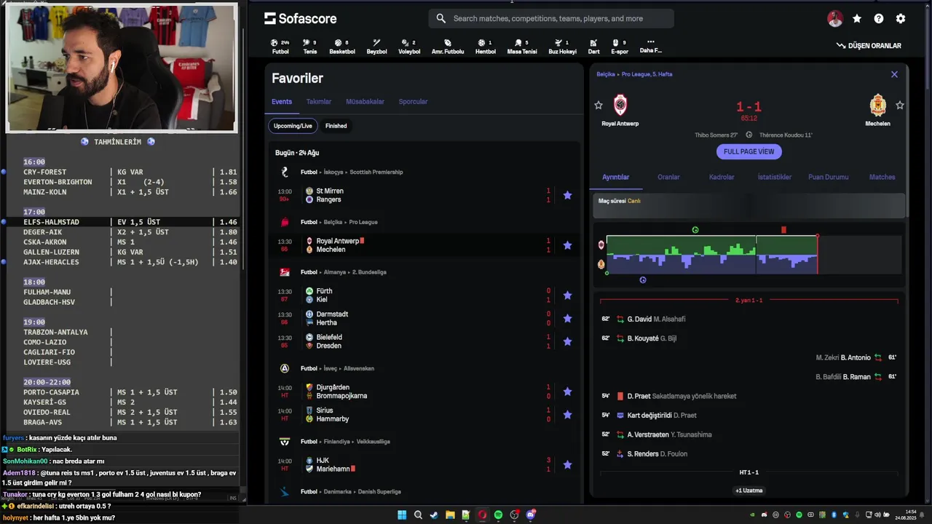Open the Tenis sport category
This screenshot has height=524, width=932.
point(310,47)
